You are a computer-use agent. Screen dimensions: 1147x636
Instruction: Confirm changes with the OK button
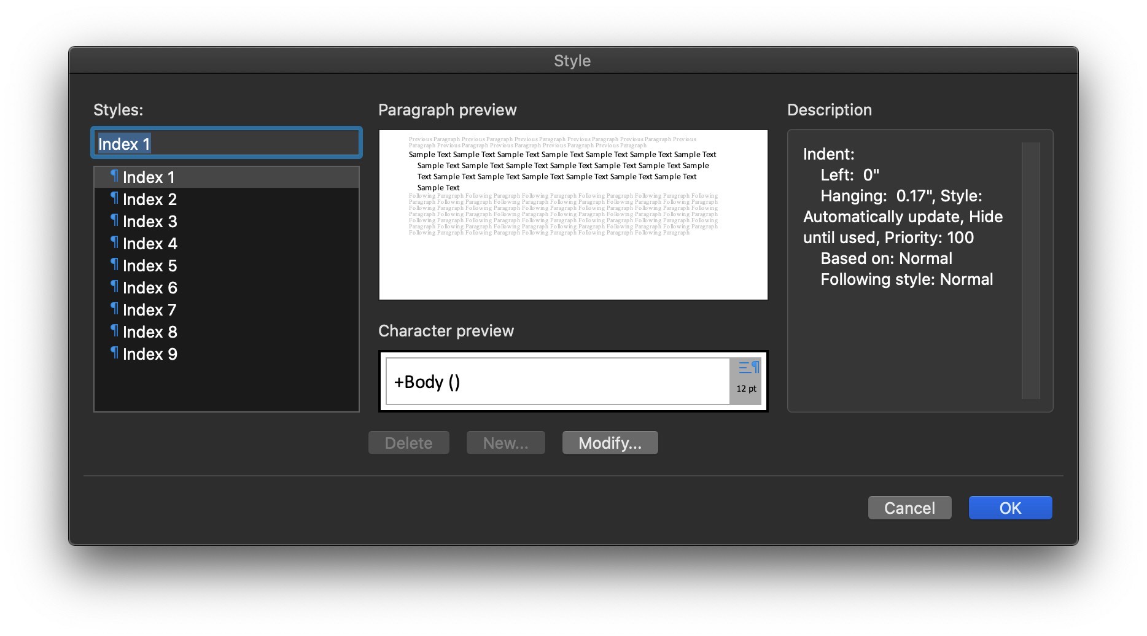(1010, 508)
